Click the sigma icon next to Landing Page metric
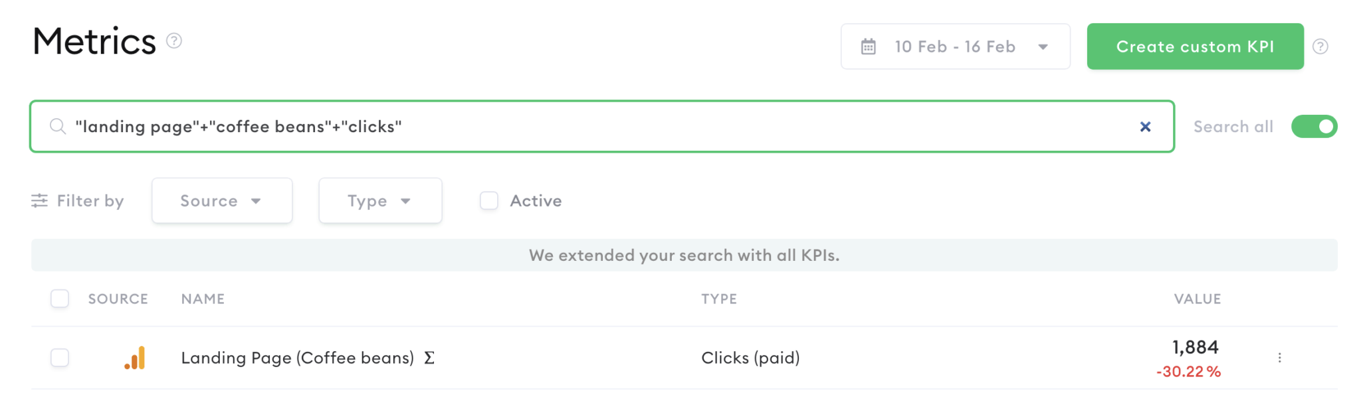 click(429, 357)
